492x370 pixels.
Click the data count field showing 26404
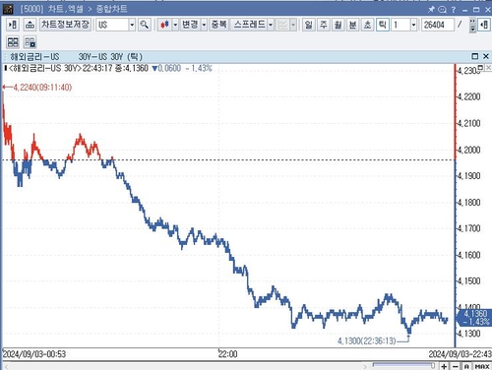tap(438, 25)
